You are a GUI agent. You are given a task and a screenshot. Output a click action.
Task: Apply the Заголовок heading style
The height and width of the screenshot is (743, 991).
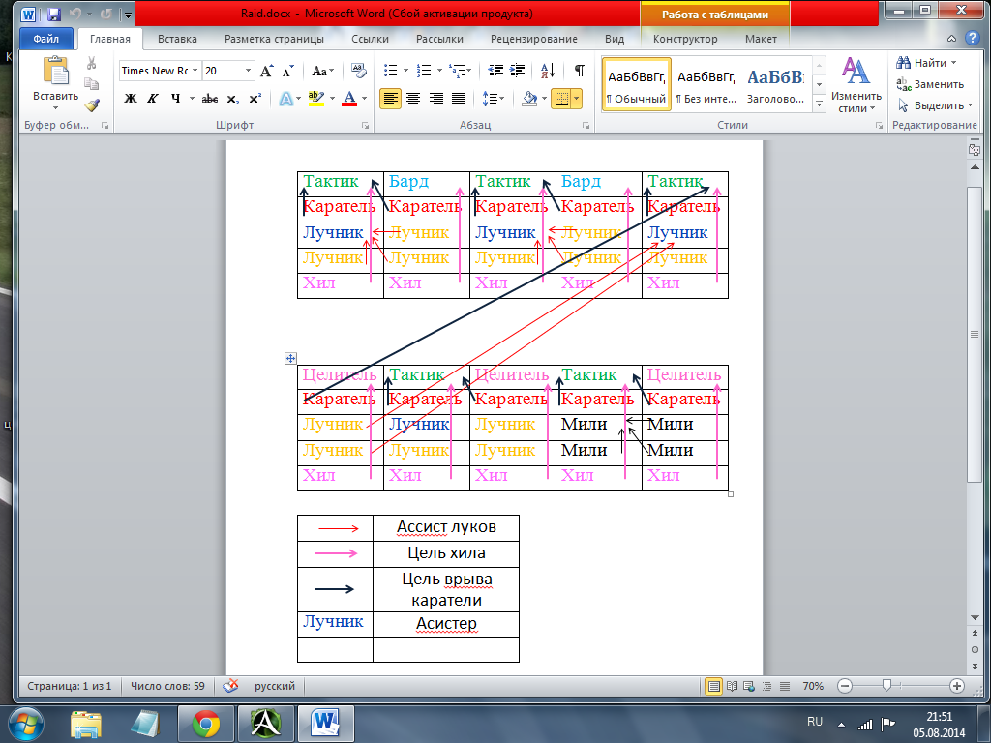tap(775, 84)
